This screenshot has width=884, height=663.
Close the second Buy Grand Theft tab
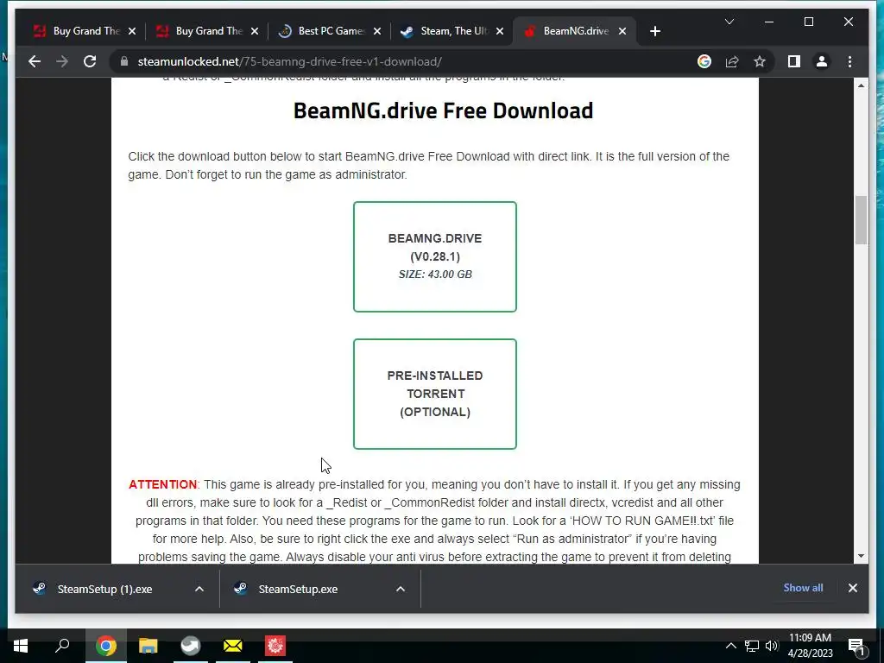coord(255,31)
